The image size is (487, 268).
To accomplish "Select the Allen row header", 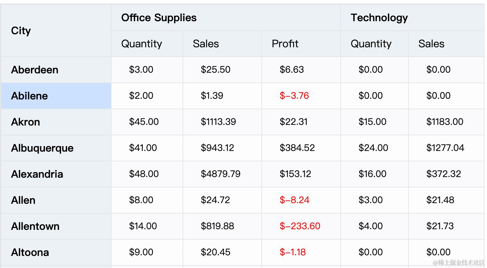I will click(23, 200).
